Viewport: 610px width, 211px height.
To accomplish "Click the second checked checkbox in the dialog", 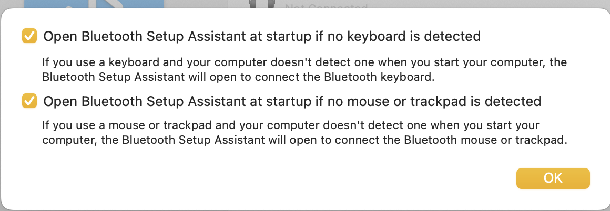I will 29,101.
